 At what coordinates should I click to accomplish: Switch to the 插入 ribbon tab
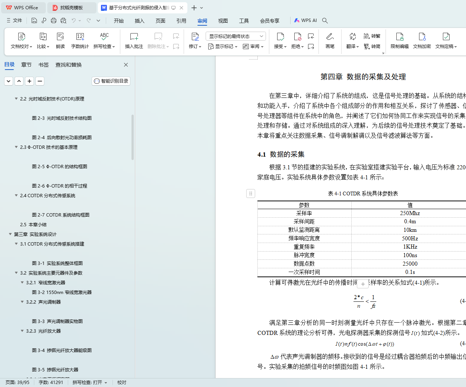coord(140,21)
